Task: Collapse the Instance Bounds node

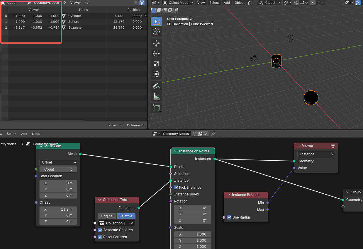Action: tap(228, 195)
